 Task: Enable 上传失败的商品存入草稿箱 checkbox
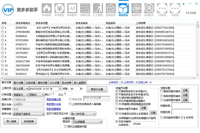(70, 104)
